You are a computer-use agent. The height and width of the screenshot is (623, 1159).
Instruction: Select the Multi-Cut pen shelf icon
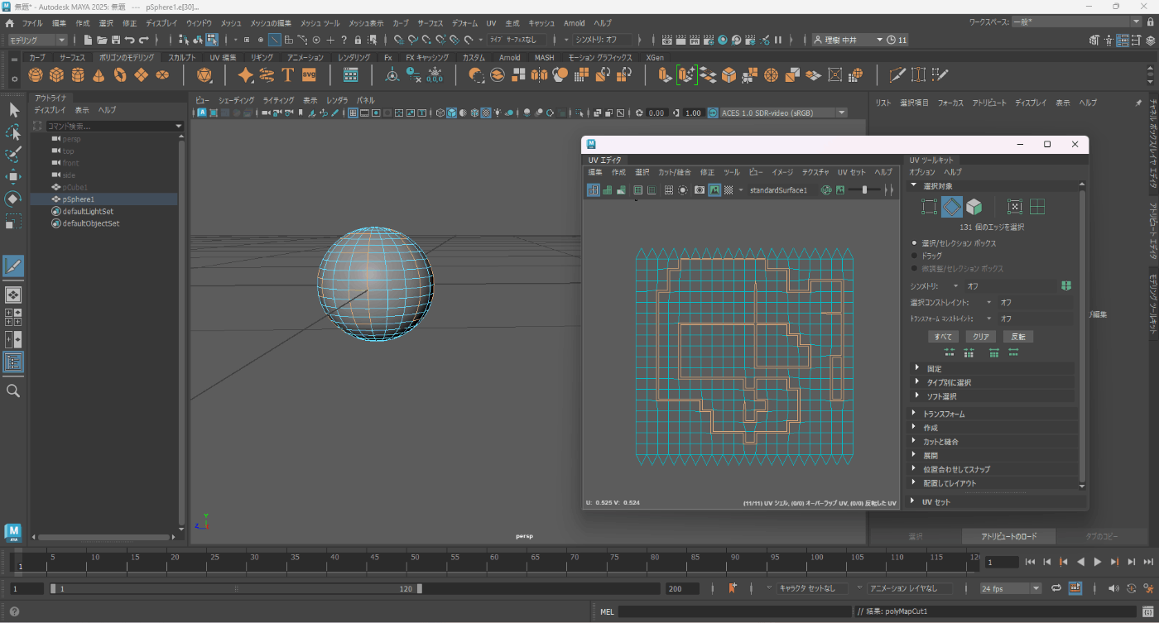point(897,75)
